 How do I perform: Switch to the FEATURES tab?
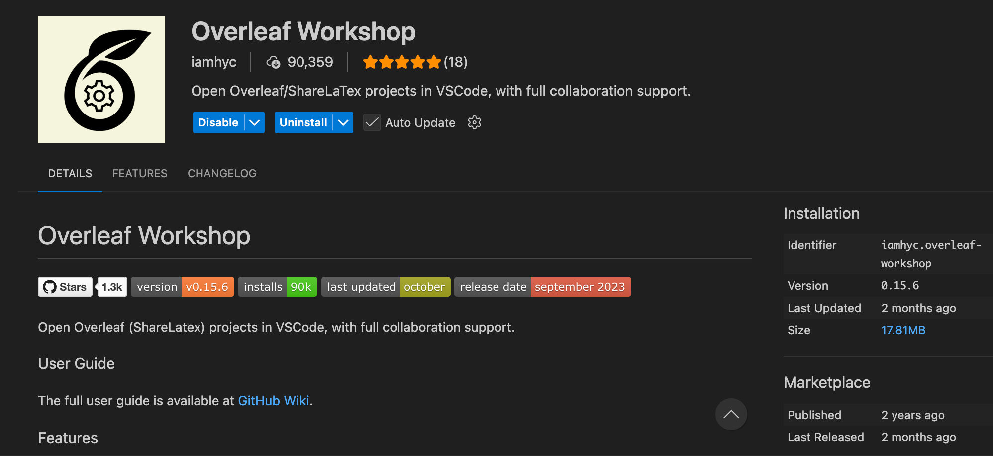coord(140,173)
